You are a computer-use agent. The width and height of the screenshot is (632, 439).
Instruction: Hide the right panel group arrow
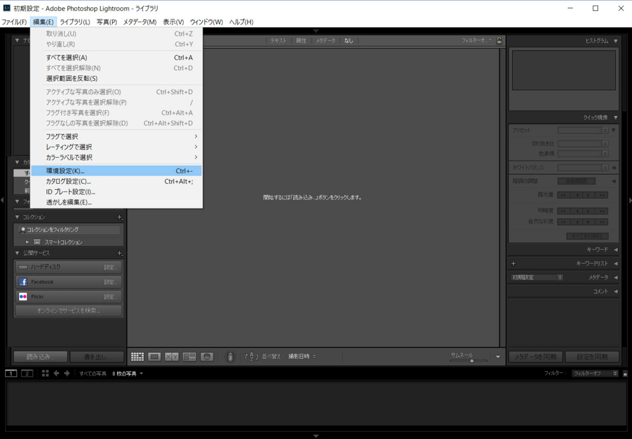[630, 200]
